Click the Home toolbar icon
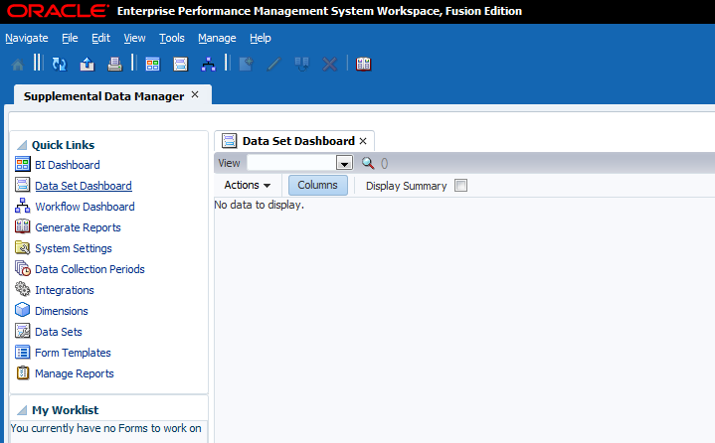 (18, 65)
